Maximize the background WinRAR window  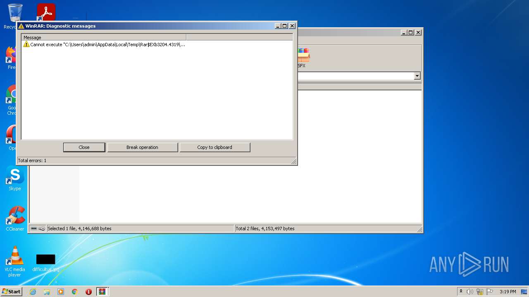click(x=411, y=33)
